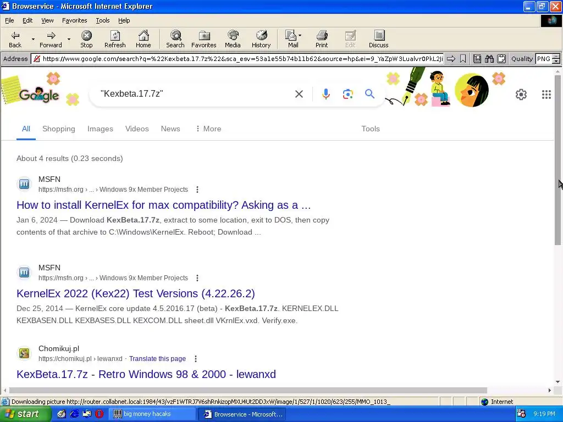Click the bookmarks book icon in address bar

click(x=477, y=59)
